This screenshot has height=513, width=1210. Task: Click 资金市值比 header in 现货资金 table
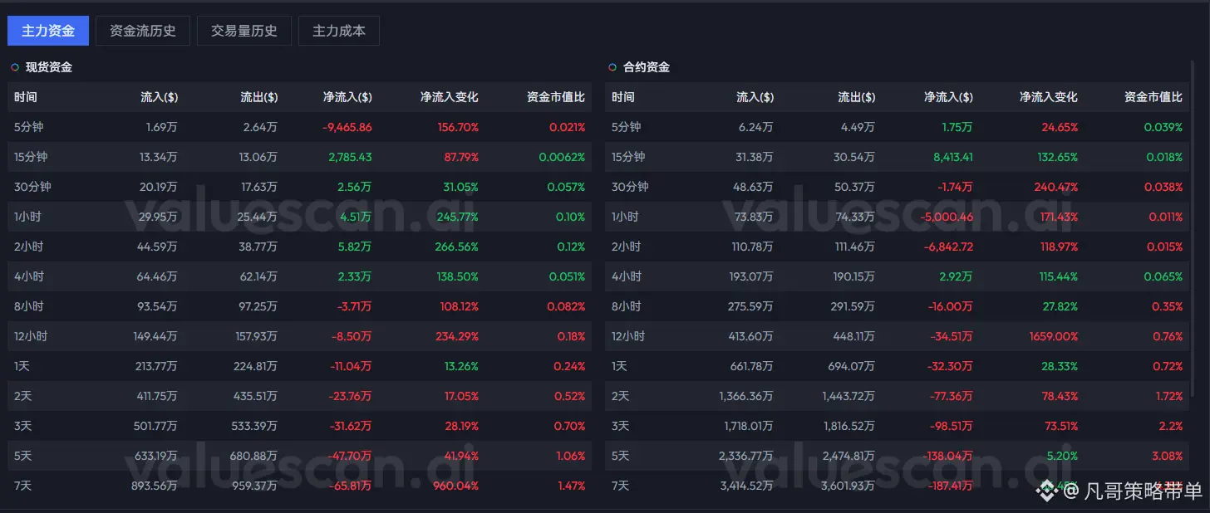tap(556, 97)
